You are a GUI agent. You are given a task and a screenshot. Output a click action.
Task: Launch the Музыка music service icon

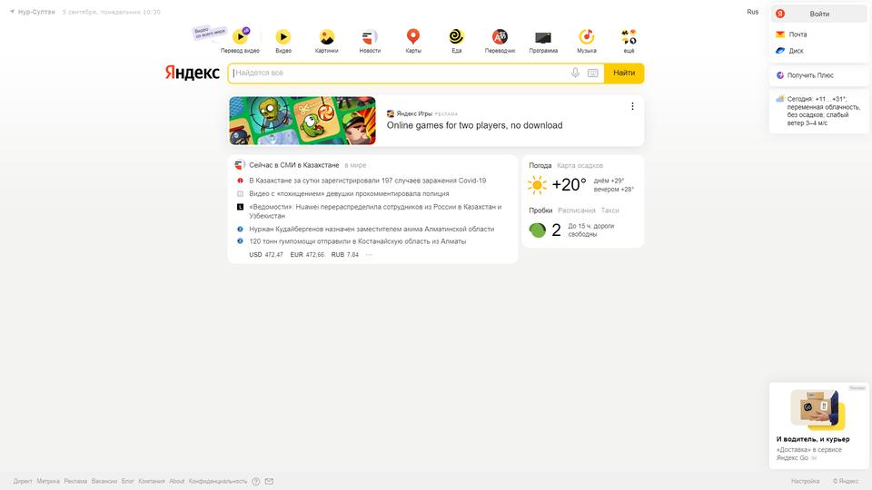586,37
